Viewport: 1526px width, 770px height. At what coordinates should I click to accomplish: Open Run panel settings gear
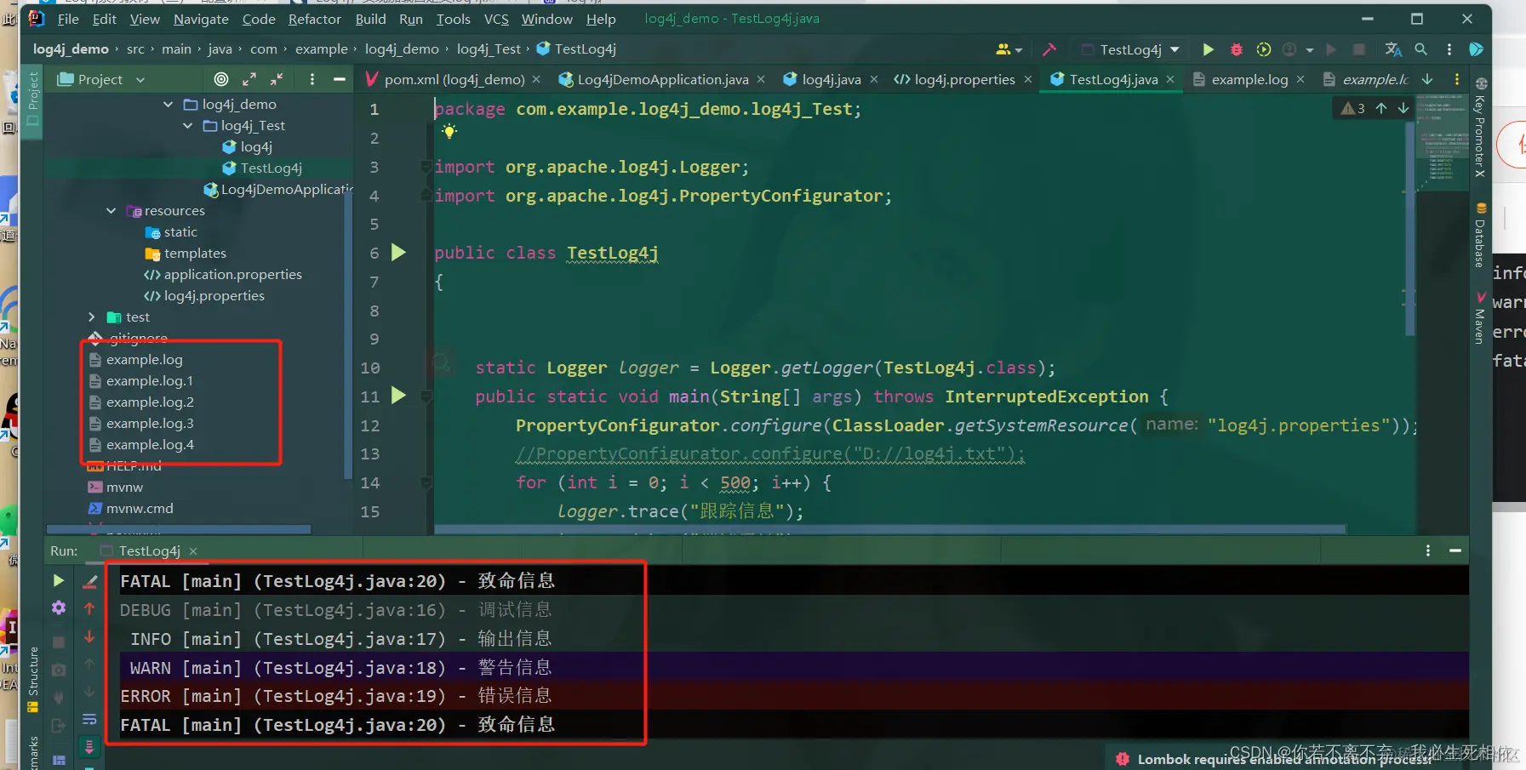(59, 607)
